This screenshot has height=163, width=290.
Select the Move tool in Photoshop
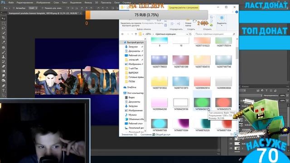(3, 19)
